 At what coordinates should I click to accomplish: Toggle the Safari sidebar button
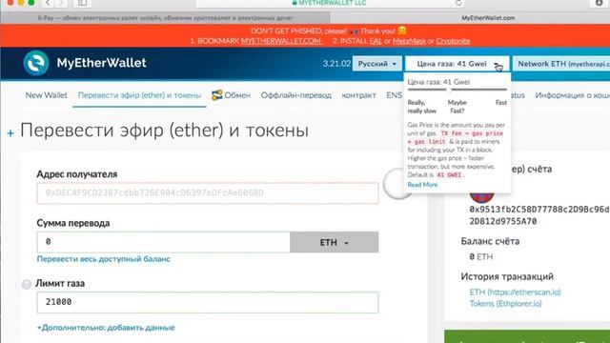(82, 3)
